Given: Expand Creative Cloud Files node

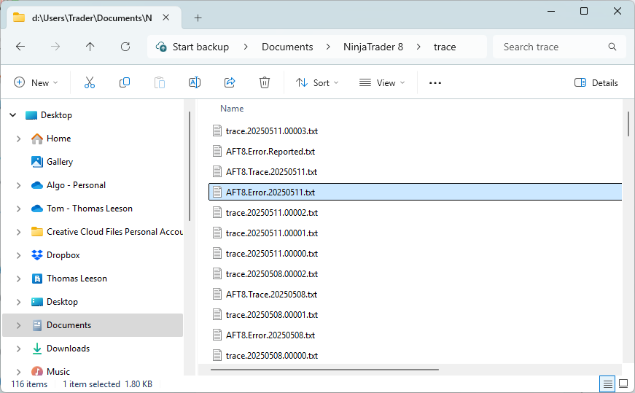Looking at the screenshot, I should (19, 232).
